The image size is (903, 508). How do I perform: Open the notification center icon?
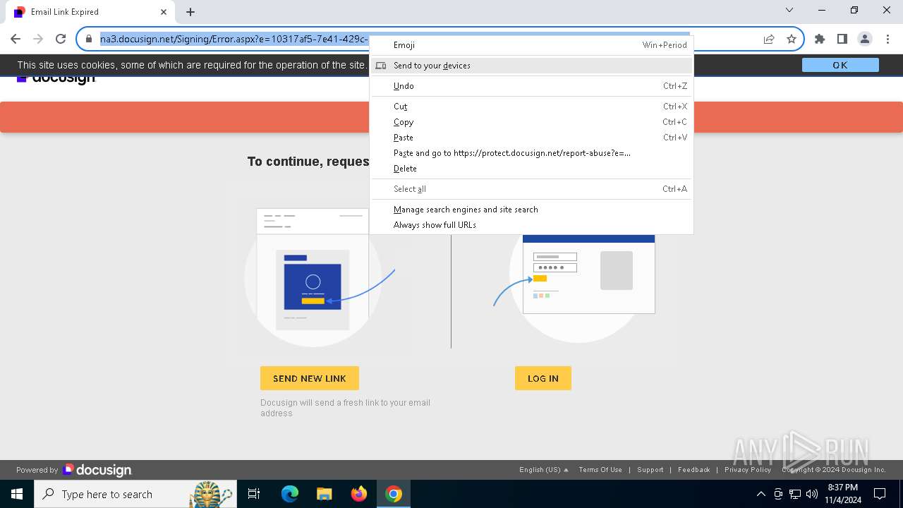879,494
